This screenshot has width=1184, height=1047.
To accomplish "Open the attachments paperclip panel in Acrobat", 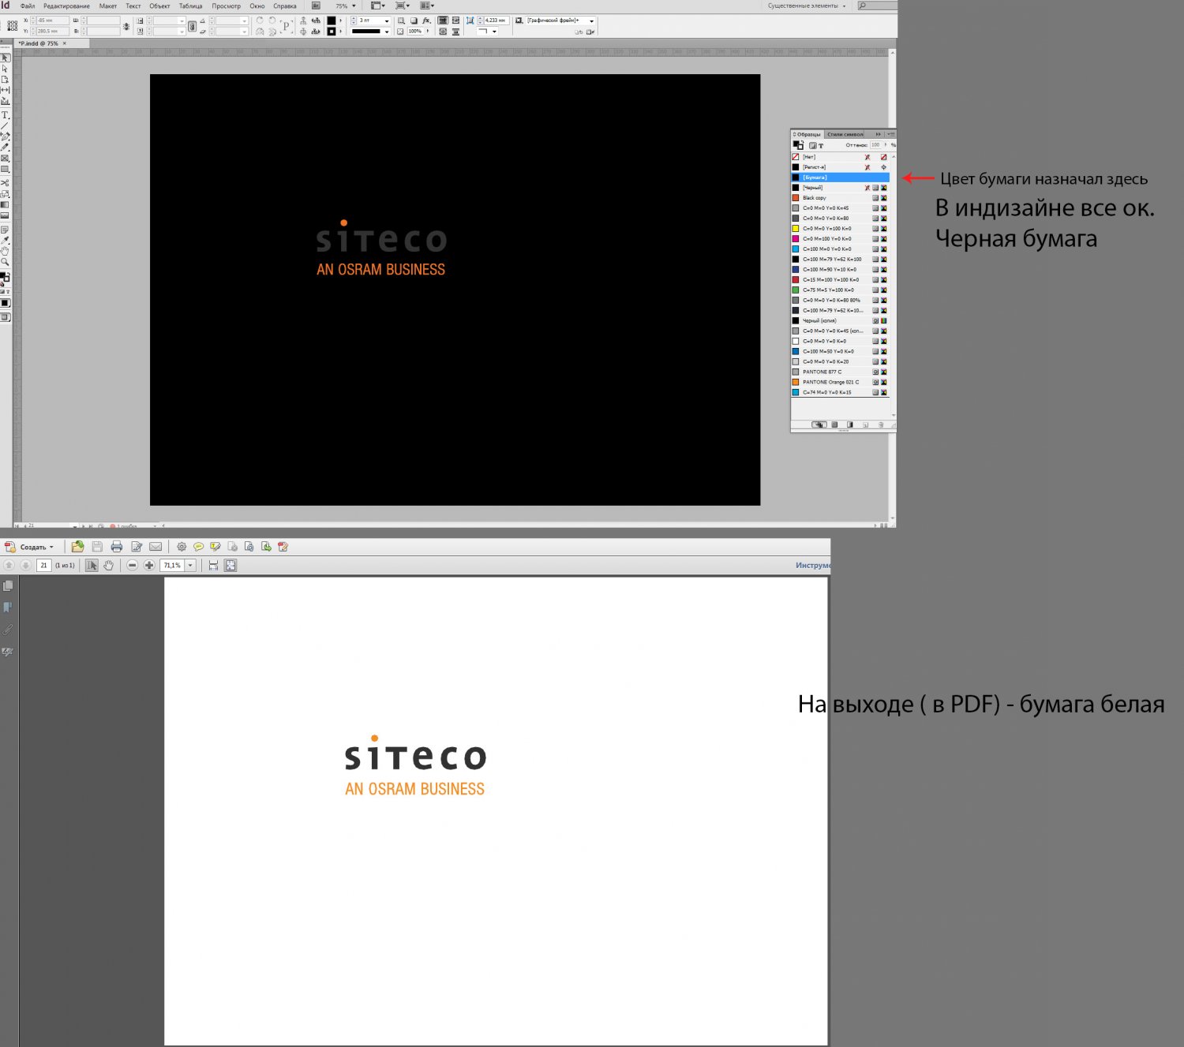I will (8, 630).
